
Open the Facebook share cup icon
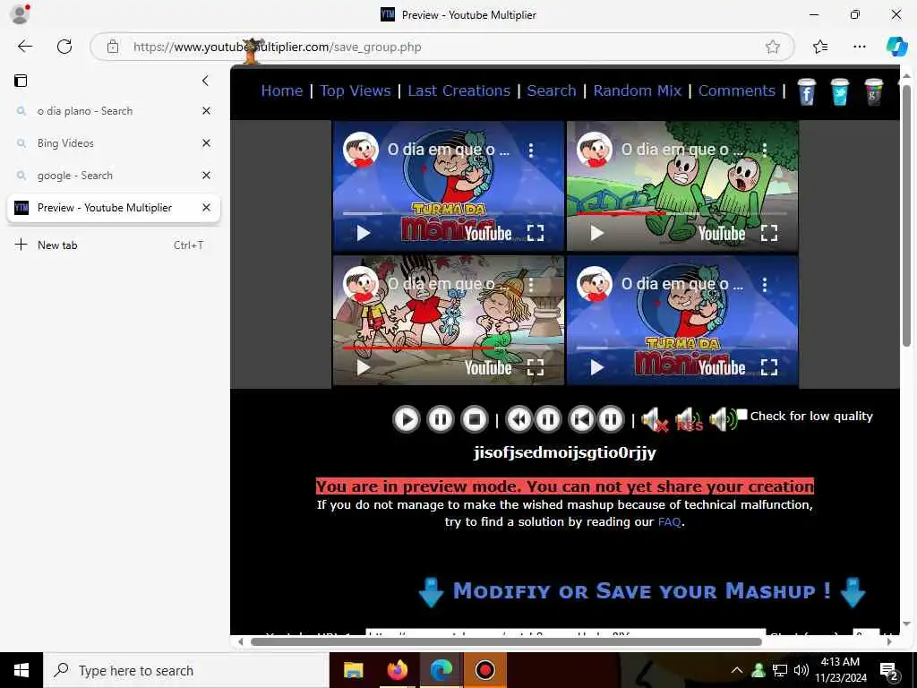[807, 91]
